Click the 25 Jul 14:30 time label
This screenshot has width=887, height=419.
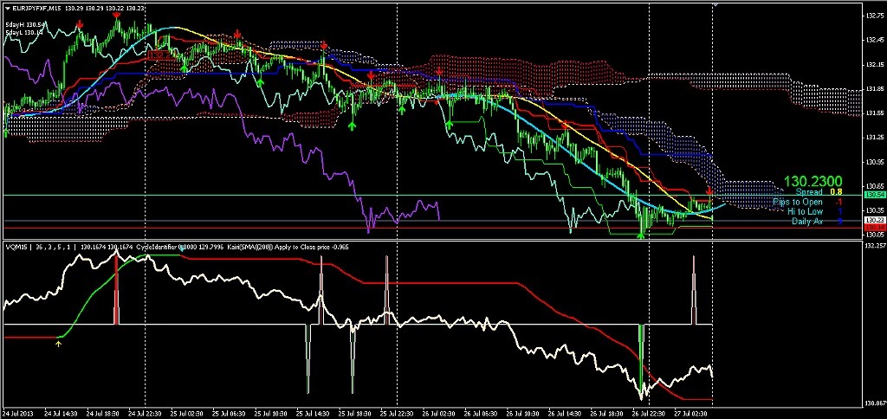pyautogui.click(x=311, y=414)
